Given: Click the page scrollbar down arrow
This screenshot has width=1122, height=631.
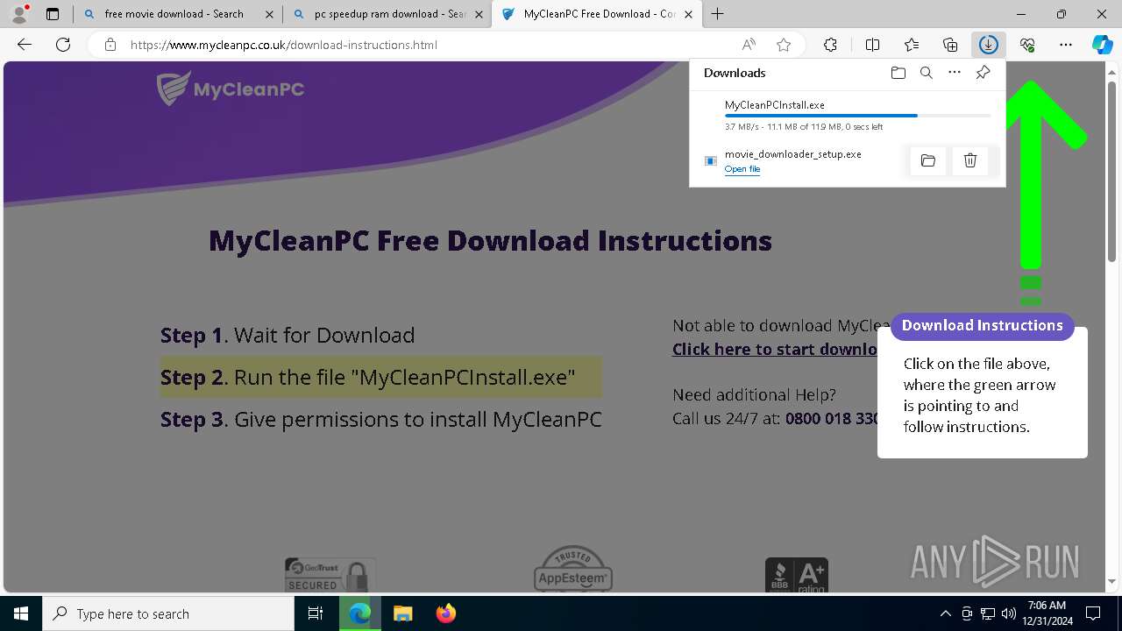Looking at the screenshot, I should tap(1113, 582).
